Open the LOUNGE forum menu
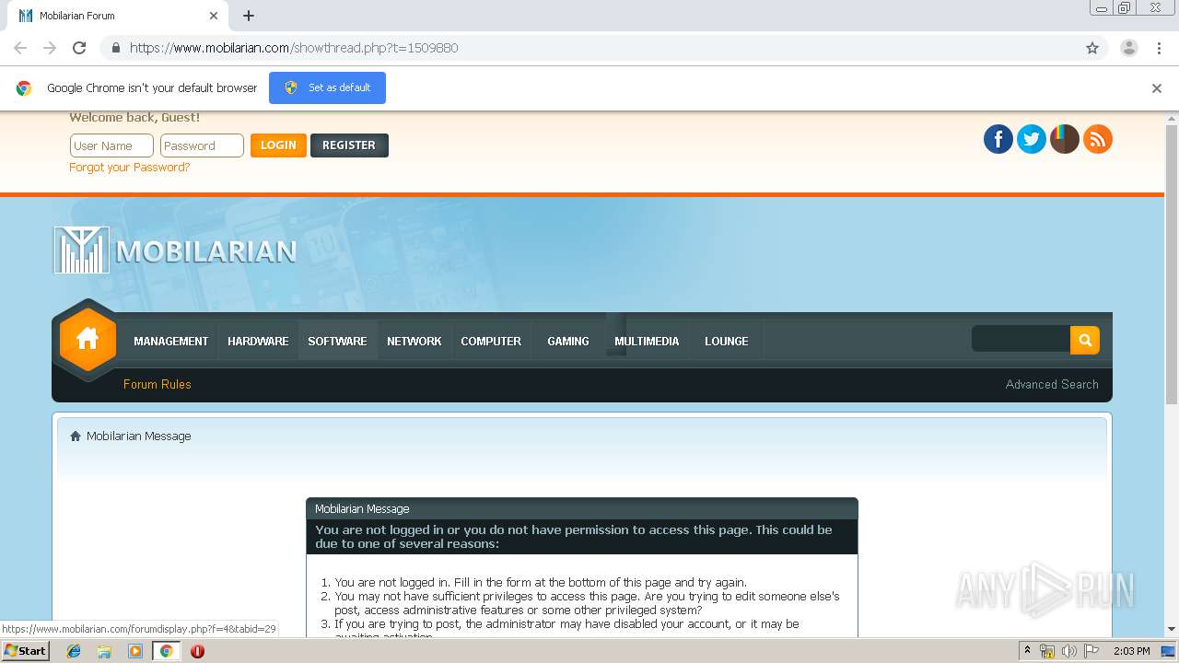 pyautogui.click(x=727, y=341)
